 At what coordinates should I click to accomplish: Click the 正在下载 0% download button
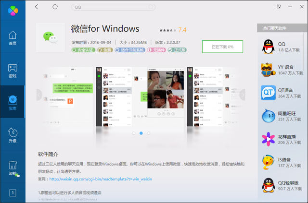point(222,47)
